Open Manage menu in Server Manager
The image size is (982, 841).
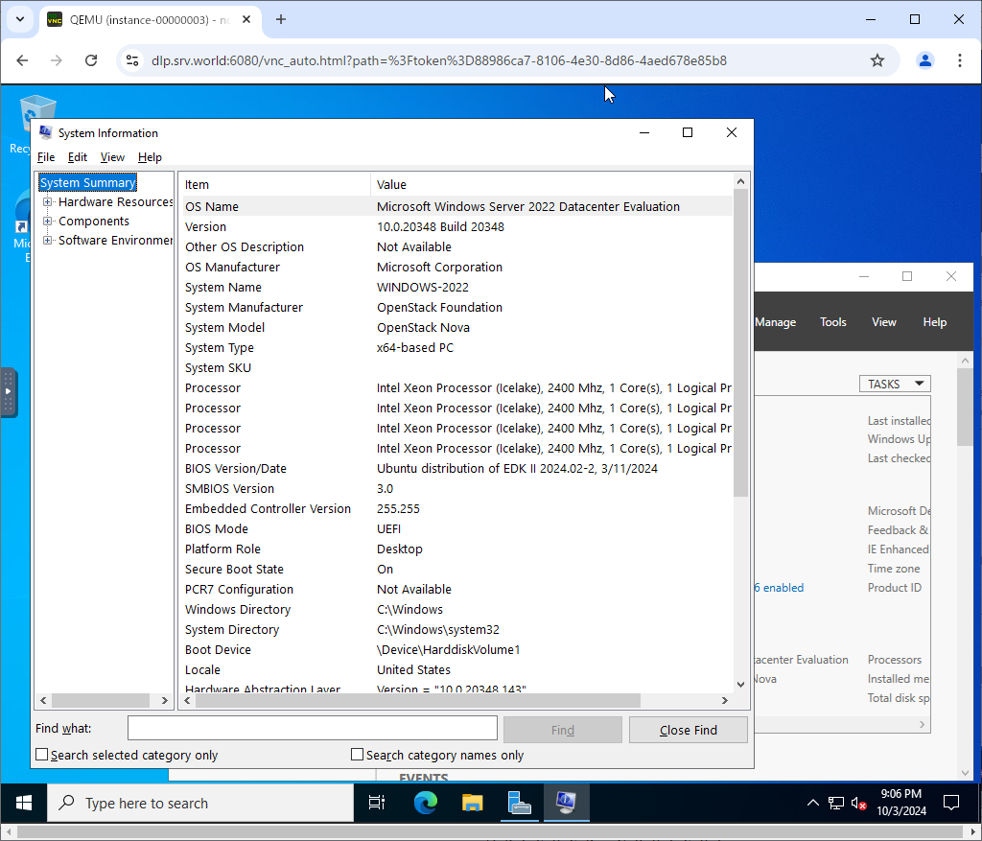coord(775,322)
